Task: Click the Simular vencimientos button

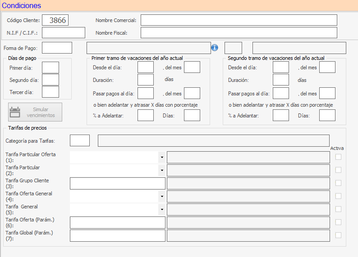Action: click(x=35, y=112)
